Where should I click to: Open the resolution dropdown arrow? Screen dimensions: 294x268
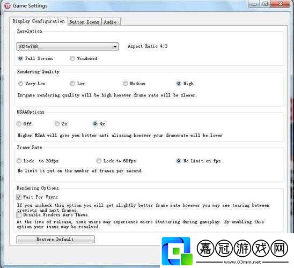click(x=115, y=47)
